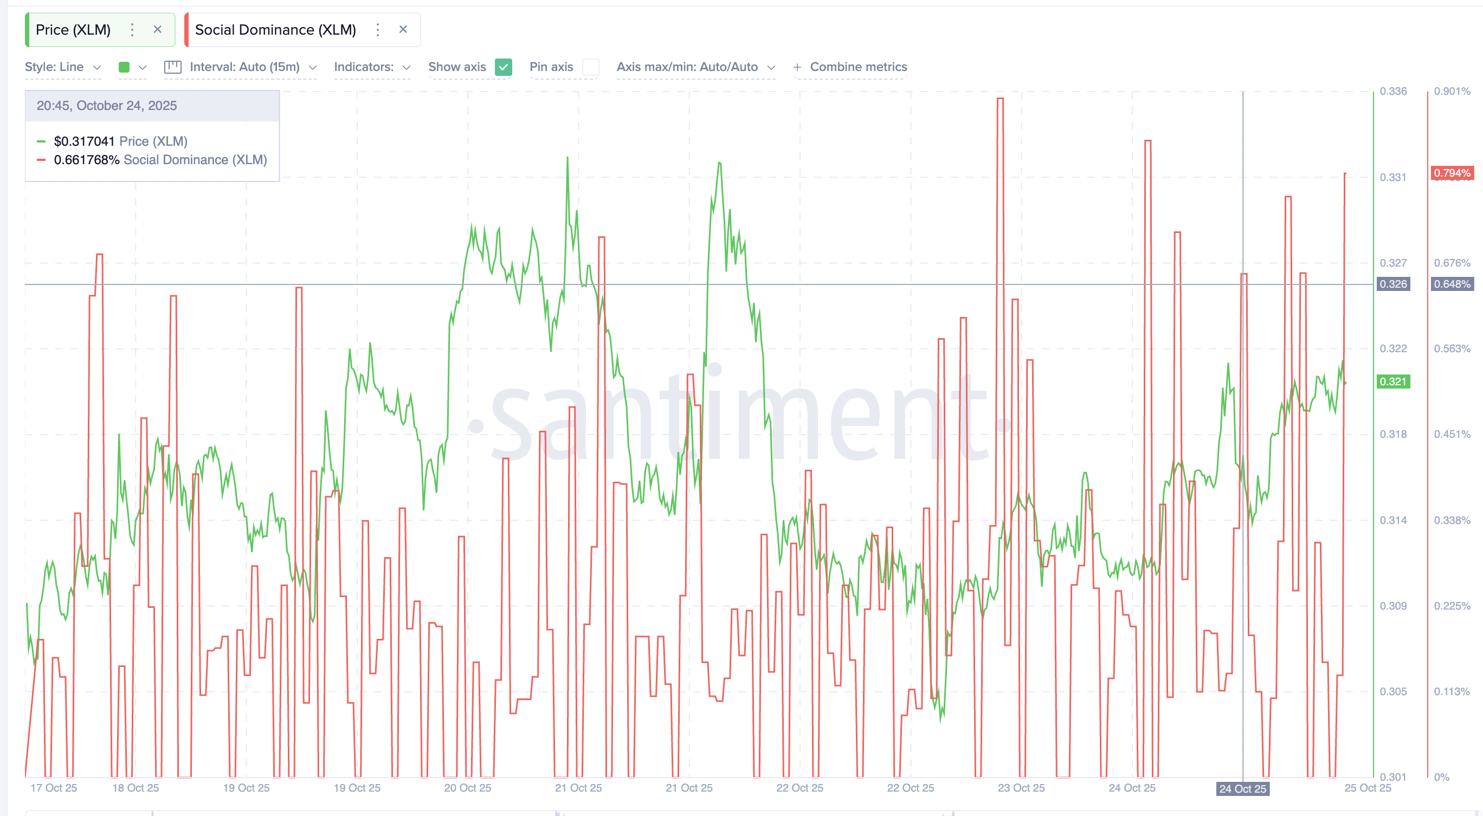
Task: Open the Price (XLM) kebab options menu
Action: [x=132, y=29]
